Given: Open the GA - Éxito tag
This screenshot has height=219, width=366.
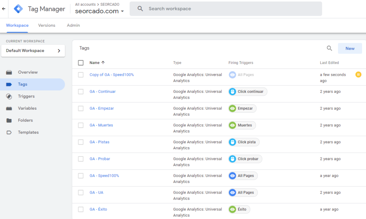Looking at the screenshot, I should 98,209.
